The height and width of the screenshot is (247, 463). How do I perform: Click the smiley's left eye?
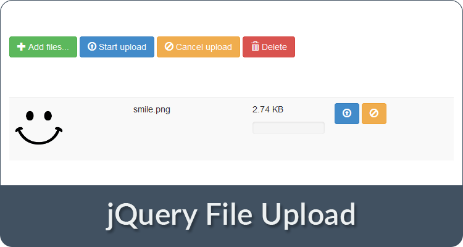point(30,116)
